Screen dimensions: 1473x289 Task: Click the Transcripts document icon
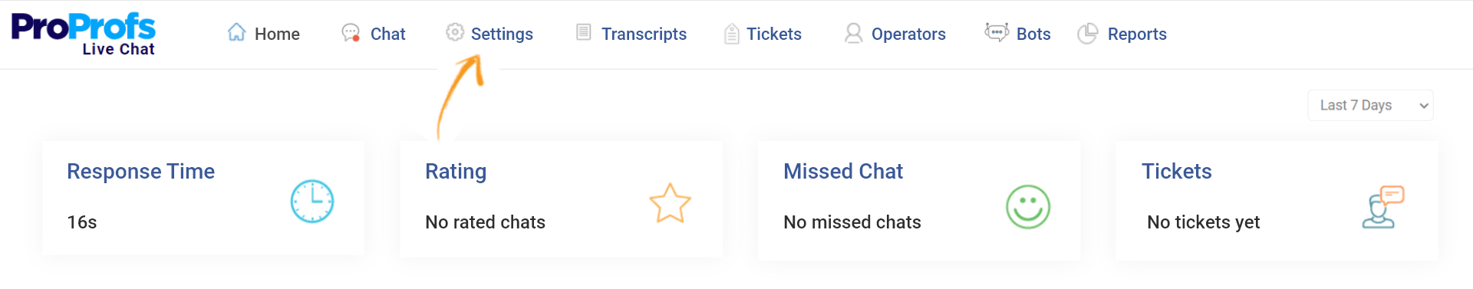[584, 32]
